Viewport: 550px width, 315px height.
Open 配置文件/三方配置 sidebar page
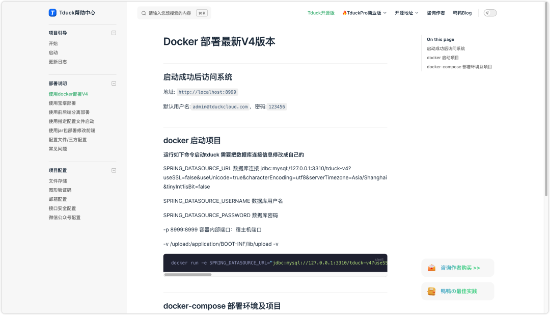[x=68, y=140]
